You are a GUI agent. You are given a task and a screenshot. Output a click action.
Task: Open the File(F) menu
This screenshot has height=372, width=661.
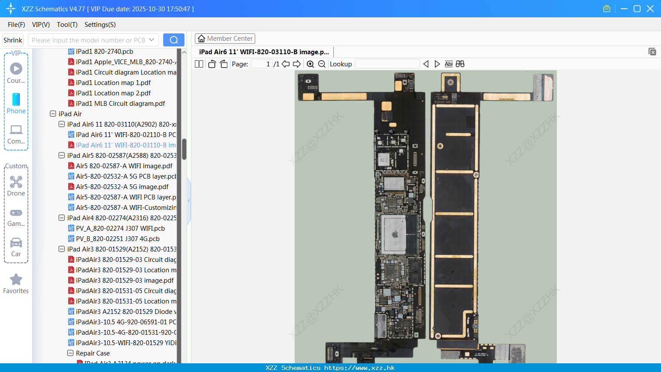pyautogui.click(x=16, y=25)
